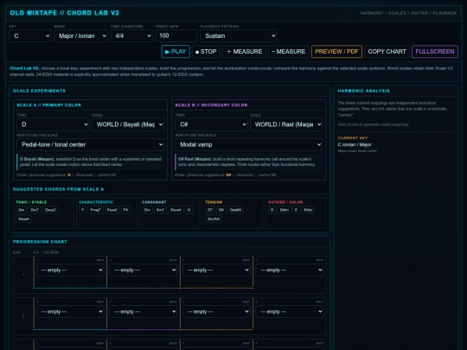467x350 pixels.
Task: Add a bar with + MEASURE
Action: pyautogui.click(x=244, y=52)
